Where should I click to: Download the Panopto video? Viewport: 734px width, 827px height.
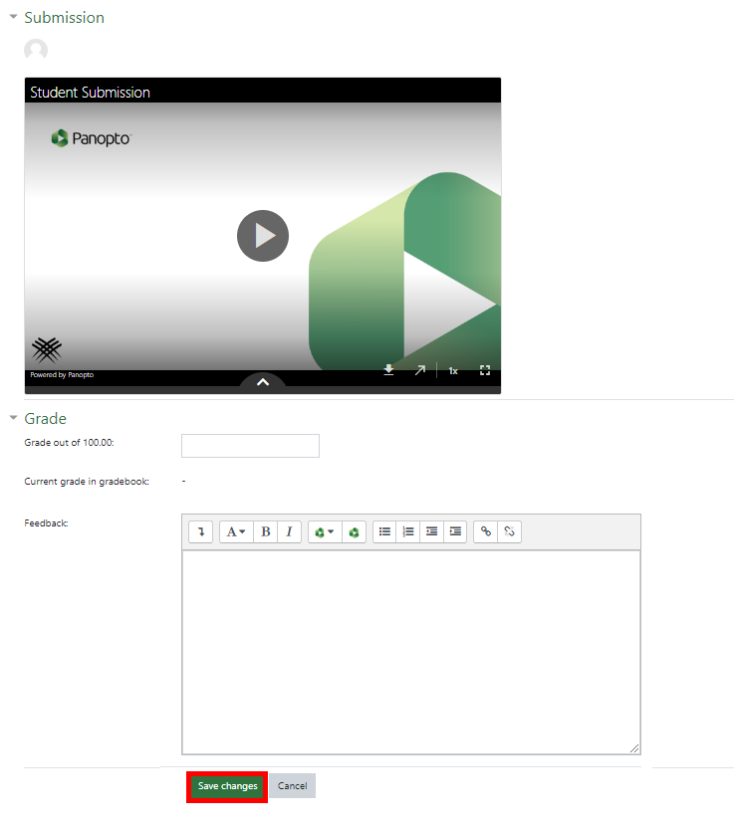tap(388, 370)
